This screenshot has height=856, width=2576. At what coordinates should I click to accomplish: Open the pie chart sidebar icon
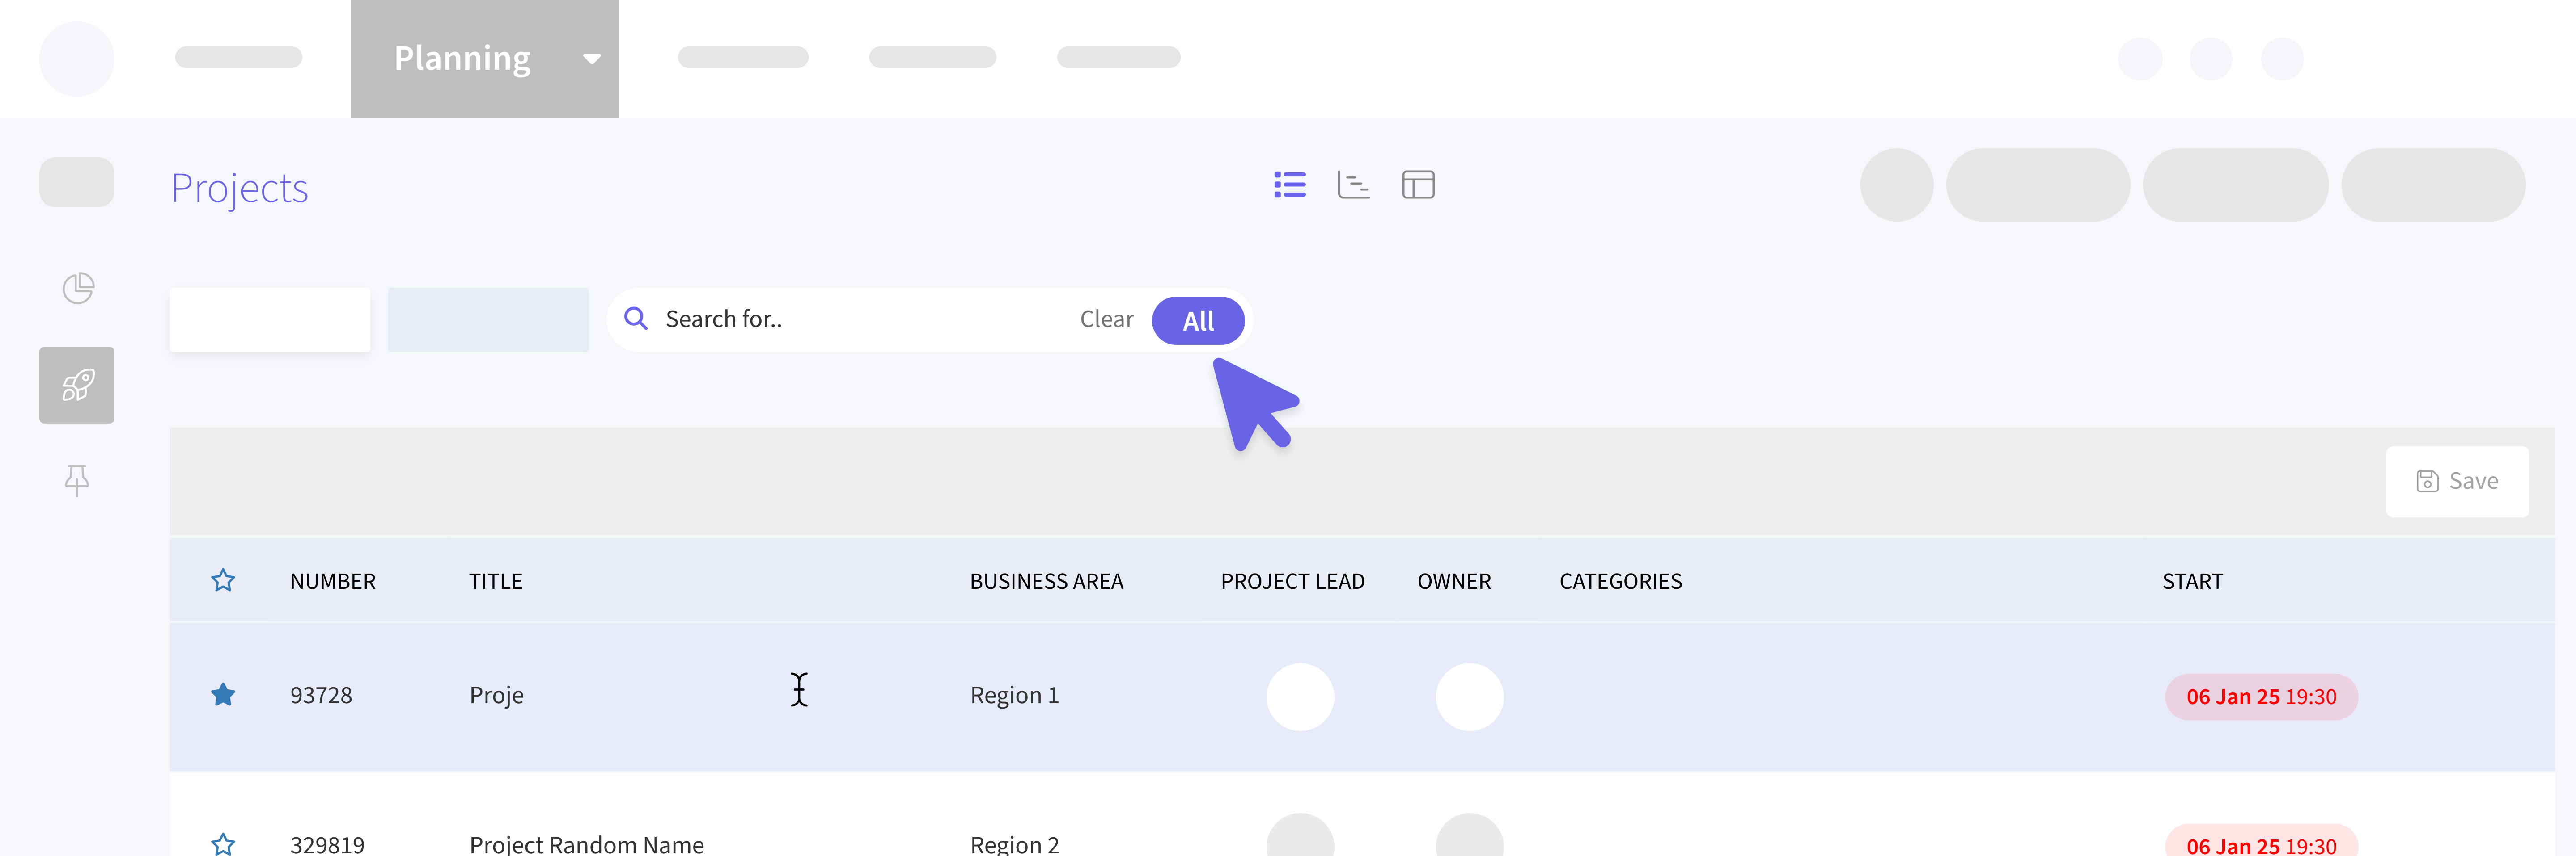(77, 289)
